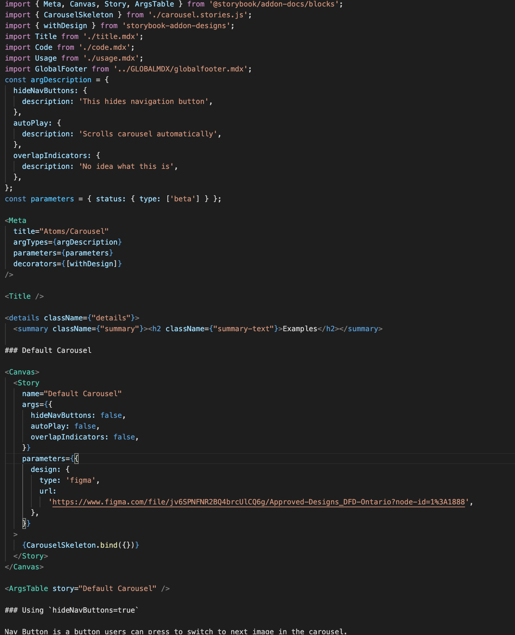Click 'No idea what this is' string
The width and height of the screenshot is (515, 635).
click(126, 166)
